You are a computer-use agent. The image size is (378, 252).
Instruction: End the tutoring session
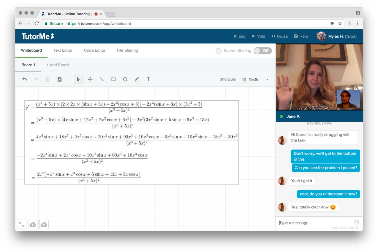click(x=239, y=36)
